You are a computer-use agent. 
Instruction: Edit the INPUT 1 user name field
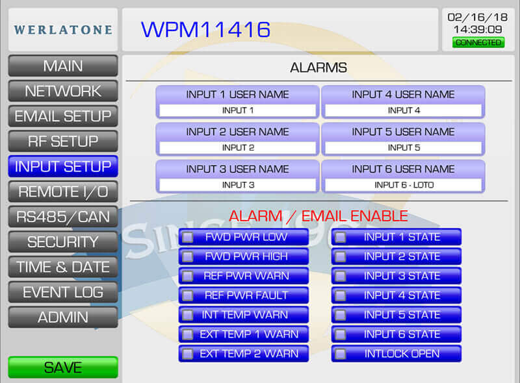point(237,110)
